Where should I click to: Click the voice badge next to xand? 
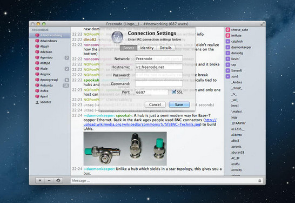[x=228, y=76]
